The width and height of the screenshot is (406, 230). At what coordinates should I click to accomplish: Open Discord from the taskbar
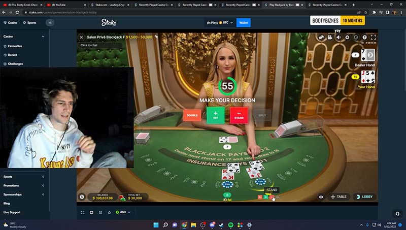coord(212,225)
